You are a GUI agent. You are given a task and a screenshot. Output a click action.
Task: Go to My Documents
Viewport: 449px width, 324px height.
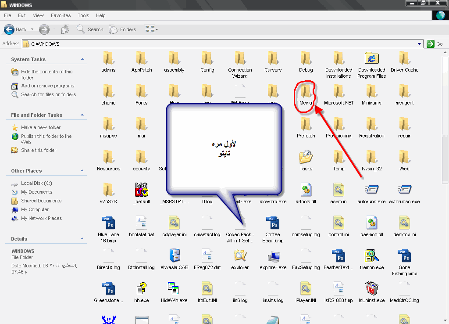click(x=37, y=192)
